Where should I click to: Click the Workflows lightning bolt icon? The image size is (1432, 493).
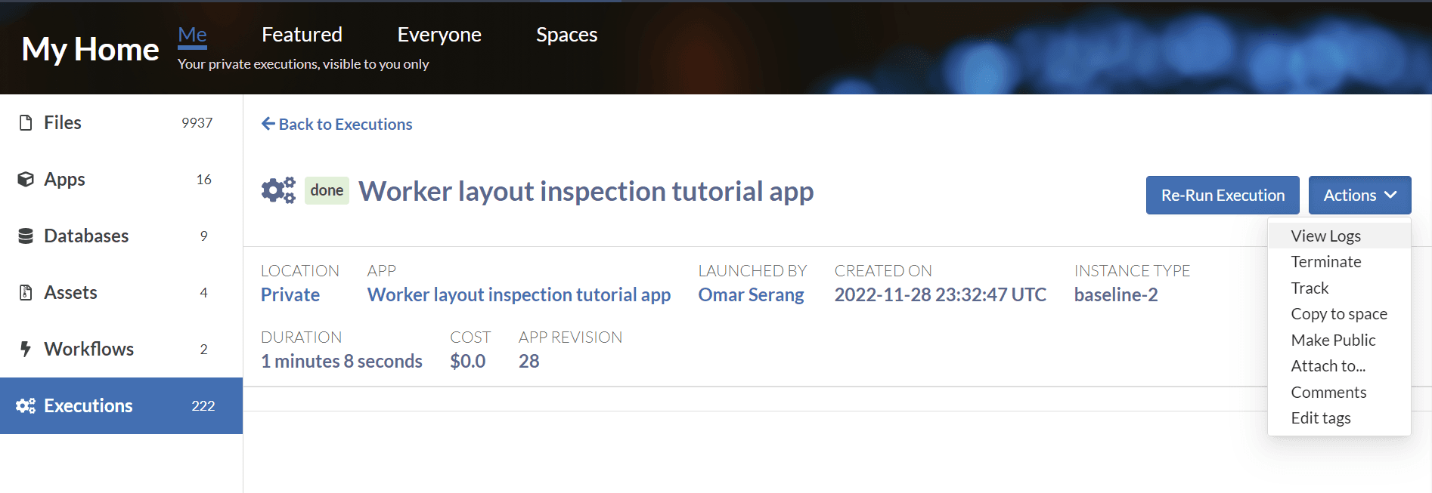(26, 349)
